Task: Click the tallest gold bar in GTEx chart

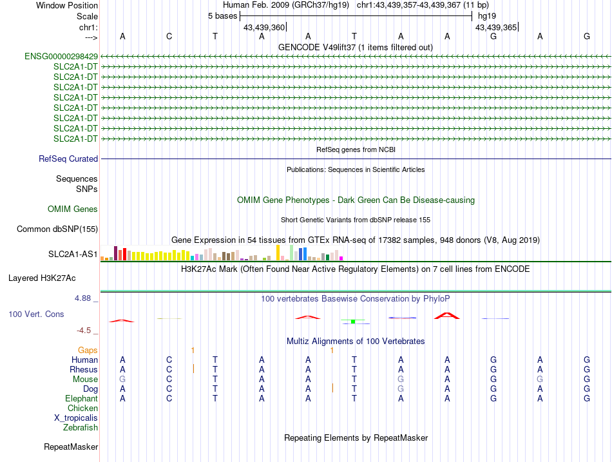Action: pyautogui.click(x=278, y=253)
